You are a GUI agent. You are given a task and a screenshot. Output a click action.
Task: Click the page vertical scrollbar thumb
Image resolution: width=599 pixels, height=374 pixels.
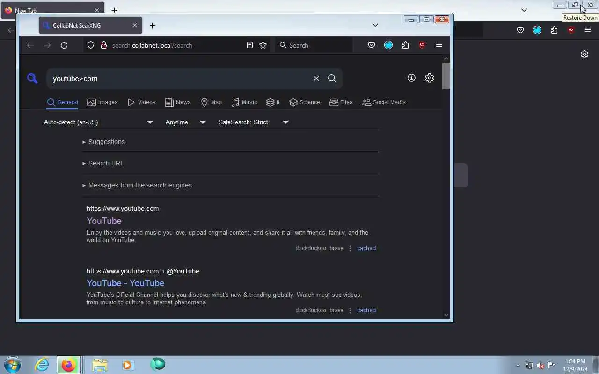click(x=446, y=75)
